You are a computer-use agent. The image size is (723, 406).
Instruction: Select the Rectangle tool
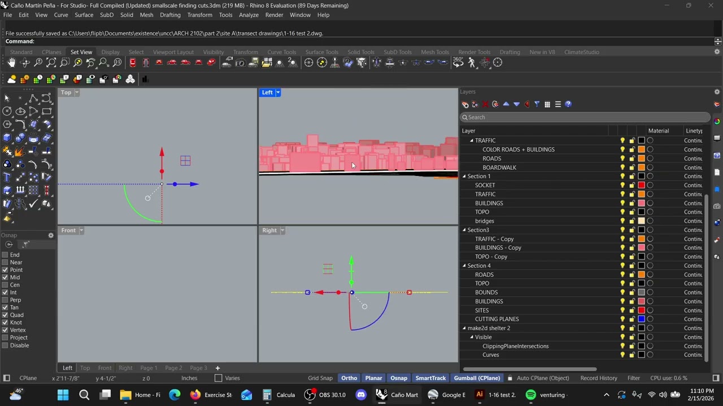[47, 111]
